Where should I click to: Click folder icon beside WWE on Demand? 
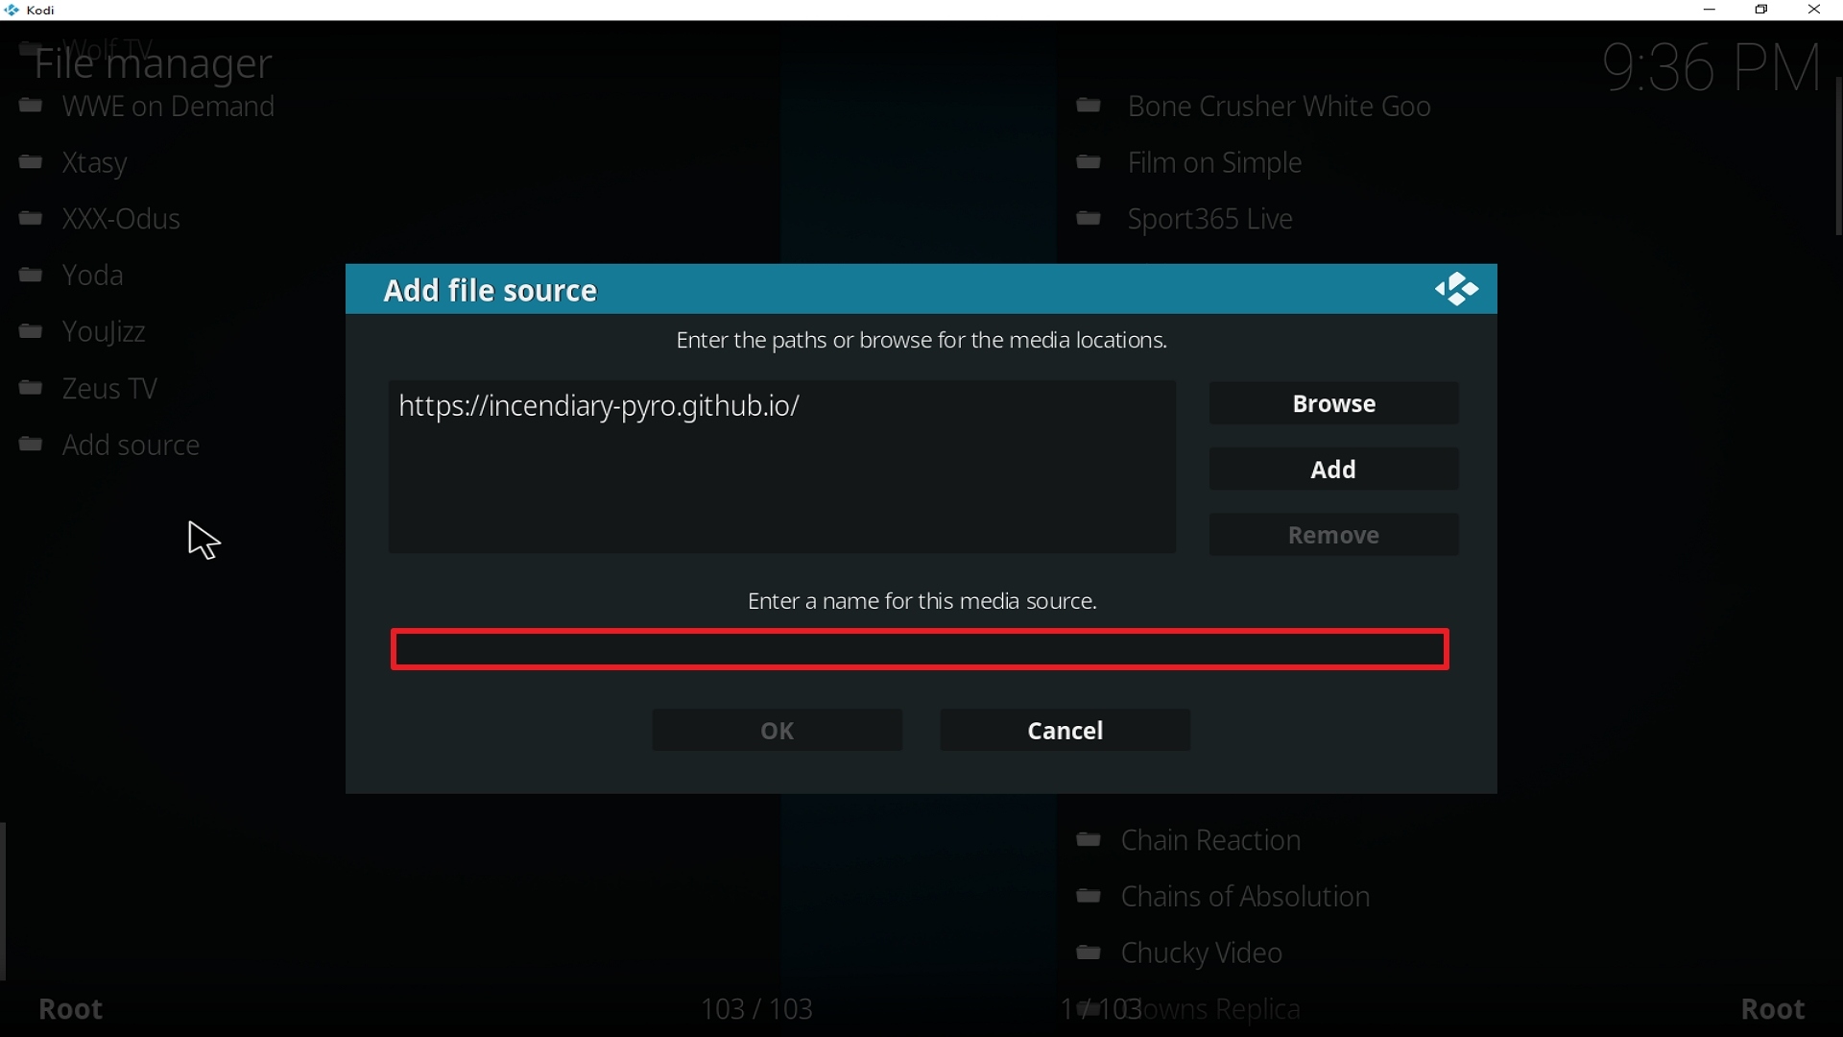tap(32, 107)
